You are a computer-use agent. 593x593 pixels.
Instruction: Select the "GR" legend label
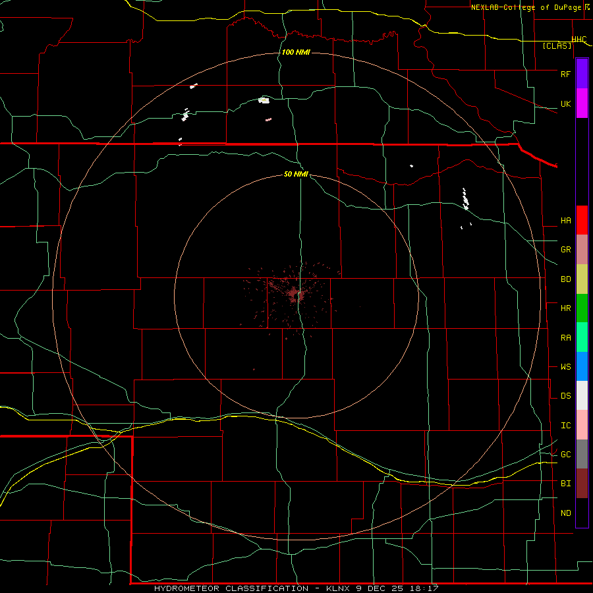565,250
